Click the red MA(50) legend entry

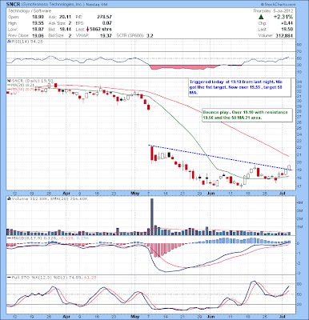[20, 89]
